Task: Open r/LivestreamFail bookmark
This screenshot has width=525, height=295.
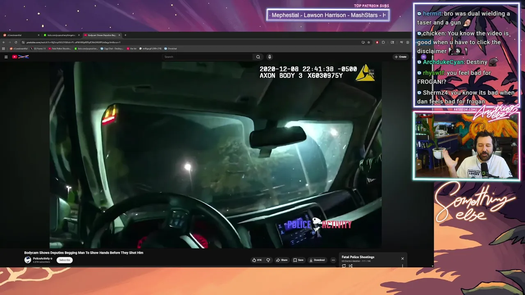Action: (18, 49)
